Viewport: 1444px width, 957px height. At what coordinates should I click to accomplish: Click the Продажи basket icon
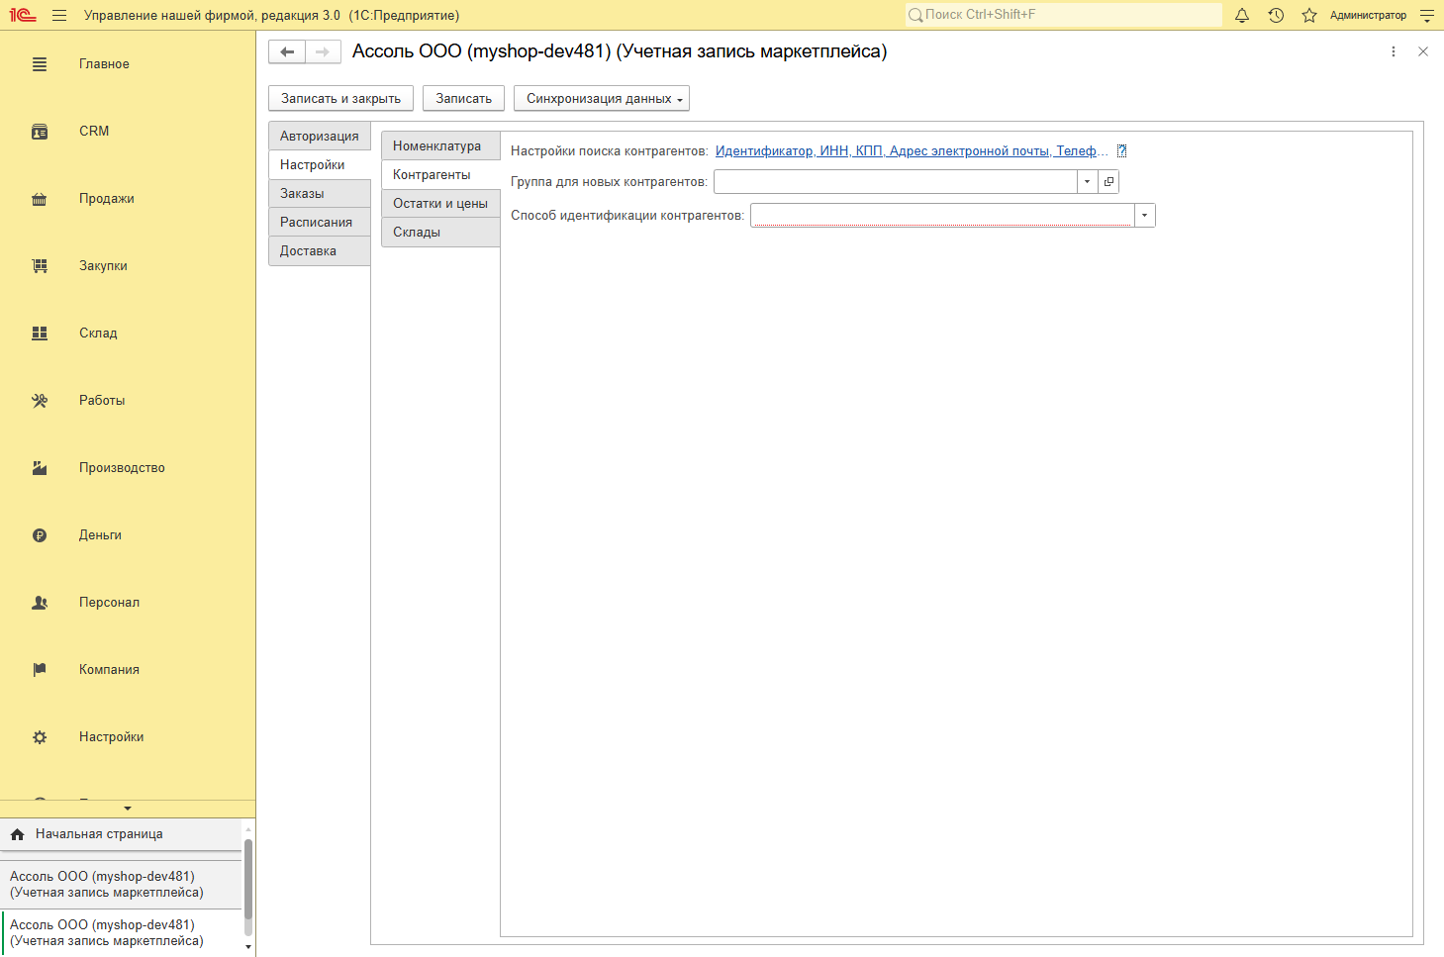pyautogui.click(x=40, y=199)
